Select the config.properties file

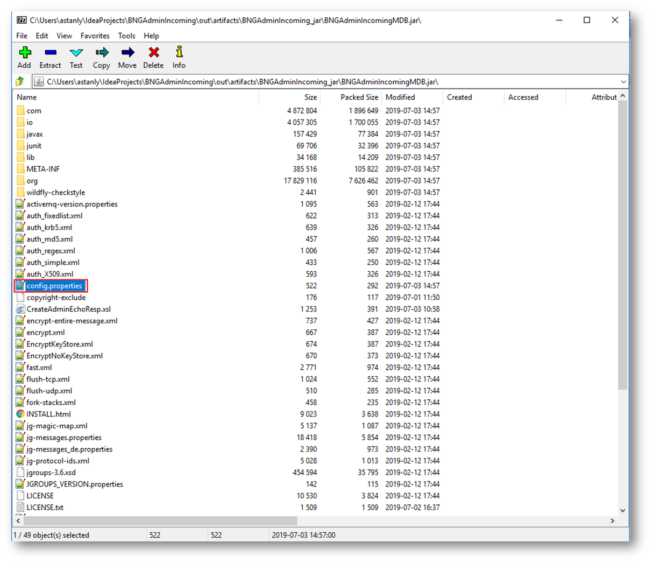tap(54, 286)
